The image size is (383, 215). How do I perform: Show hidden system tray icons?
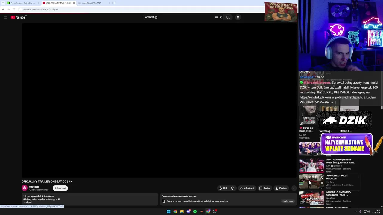coord(355,211)
